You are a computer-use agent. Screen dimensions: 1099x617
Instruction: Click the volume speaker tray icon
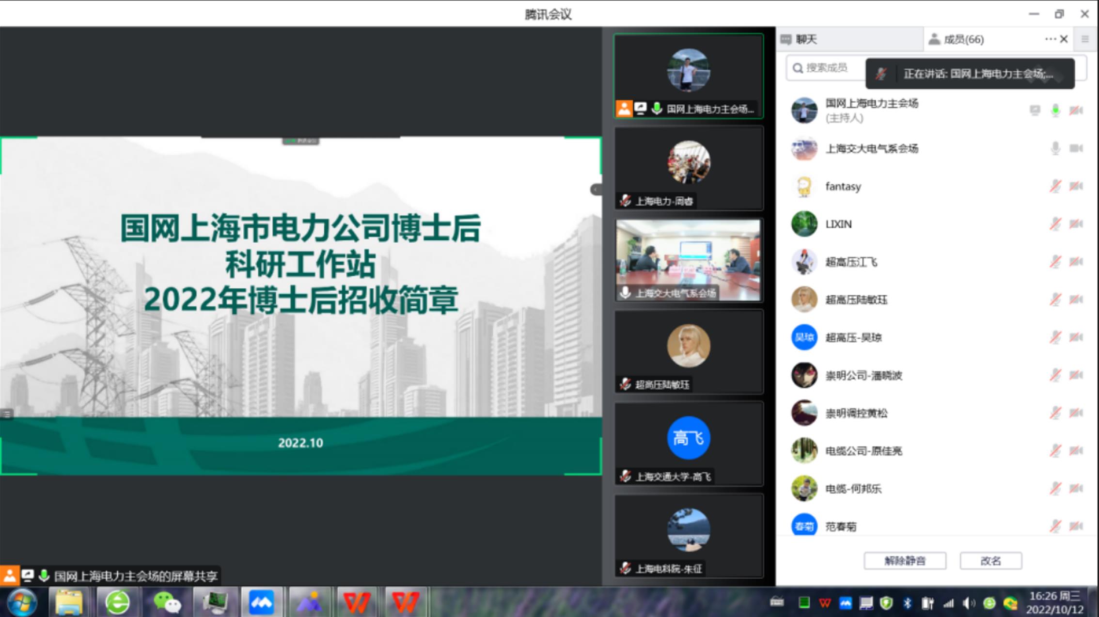(968, 603)
